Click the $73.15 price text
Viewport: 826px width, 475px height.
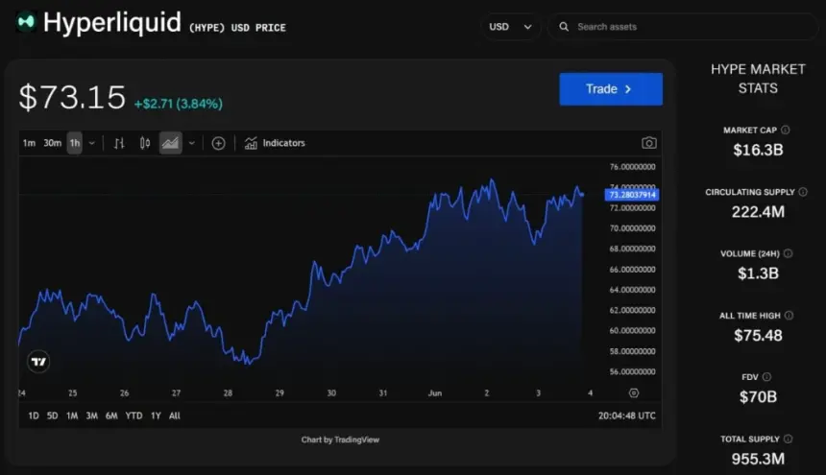tap(72, 98)
